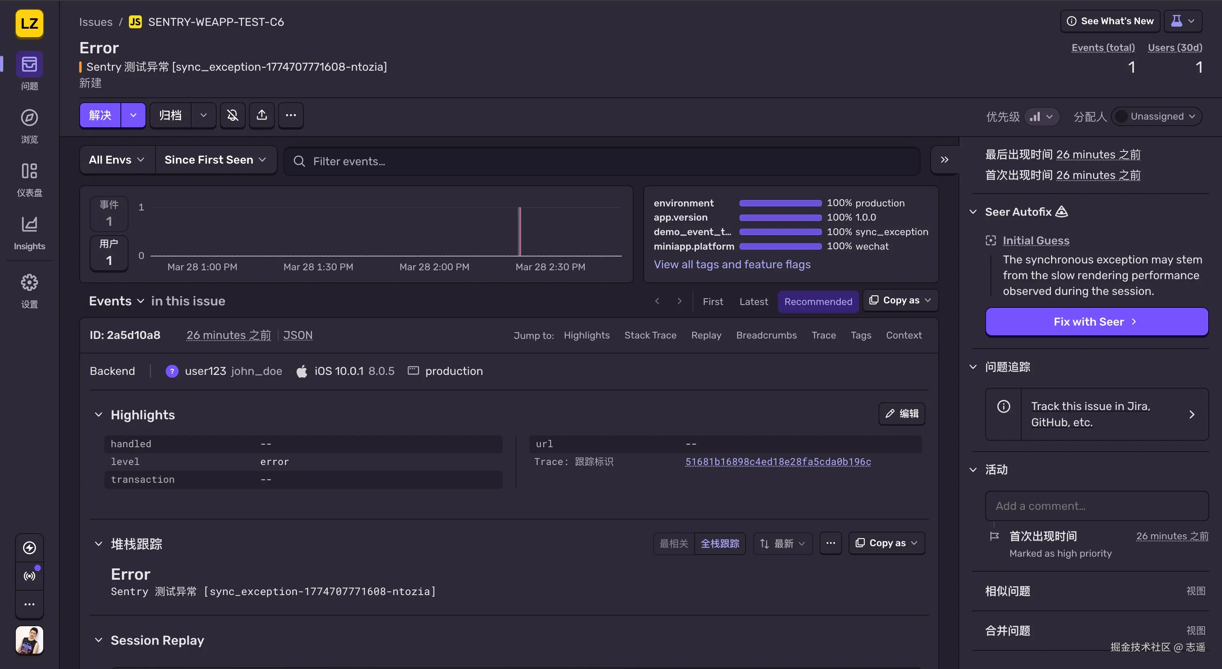
Task: Open the Explore compass icon
Action: [29, 118]
